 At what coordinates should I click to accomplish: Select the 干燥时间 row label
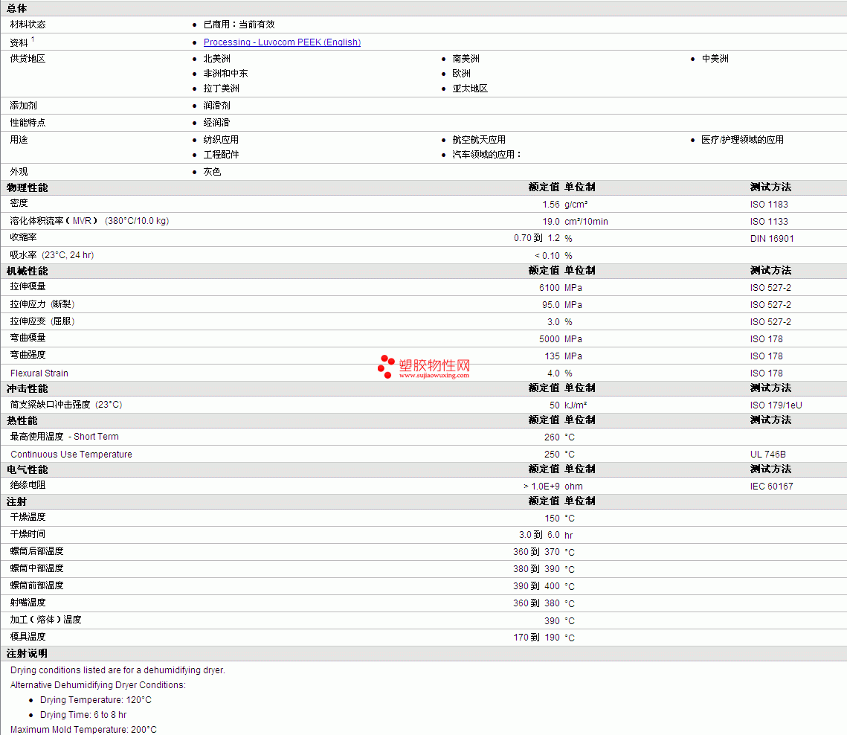(x=28, y=534)
